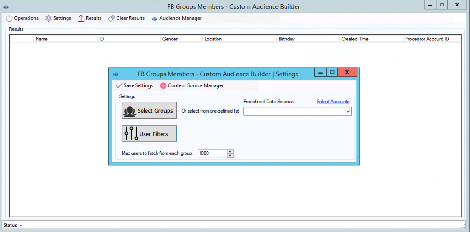Sort by the Processor Account ID column header
The width and height of the screenshot is (470, 232).
[432, 39]
